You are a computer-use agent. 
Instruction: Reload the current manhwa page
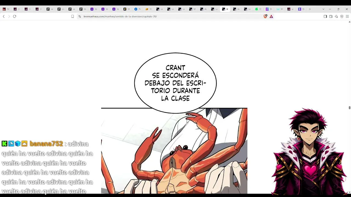click(x=15, y=16)
